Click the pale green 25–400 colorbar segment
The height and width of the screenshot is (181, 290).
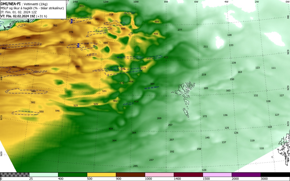coord(44,175)
